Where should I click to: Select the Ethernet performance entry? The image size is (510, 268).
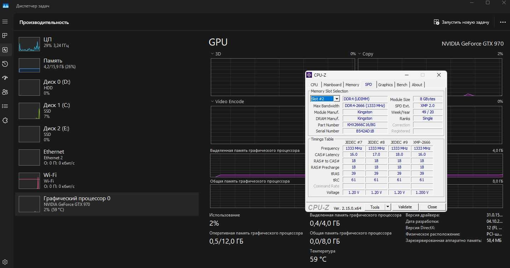click(x=107, y=157)
